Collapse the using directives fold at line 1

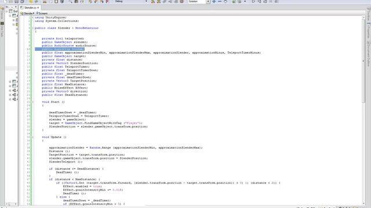pos(32,17)
